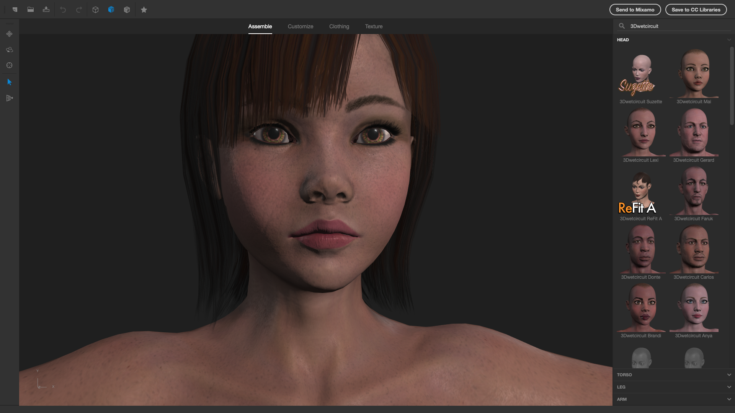
Task: Switch to wireframe cube view mode
Action: point(96,10)
